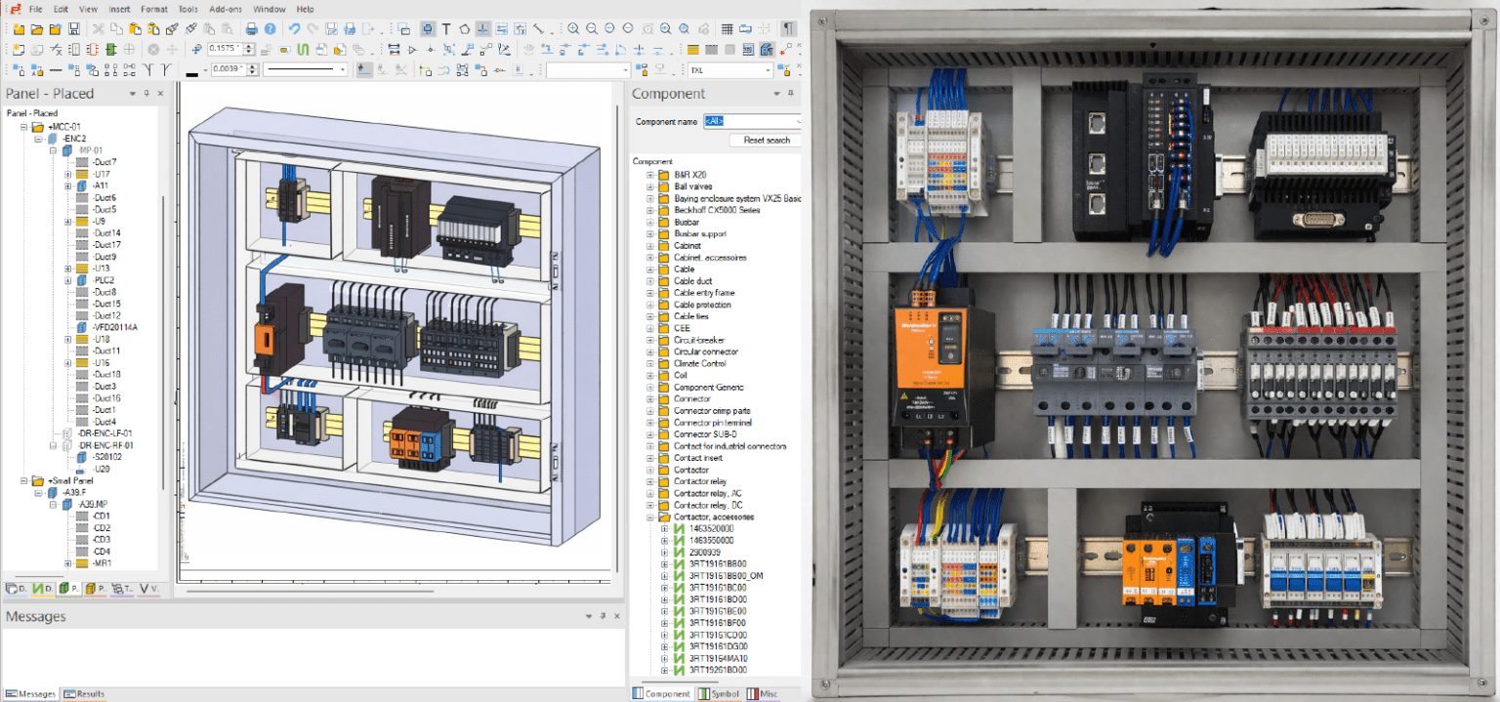Click the orange dashed component icon
Image resolution: width=1500 pixels, height=702 pixels.
[93, 50]
